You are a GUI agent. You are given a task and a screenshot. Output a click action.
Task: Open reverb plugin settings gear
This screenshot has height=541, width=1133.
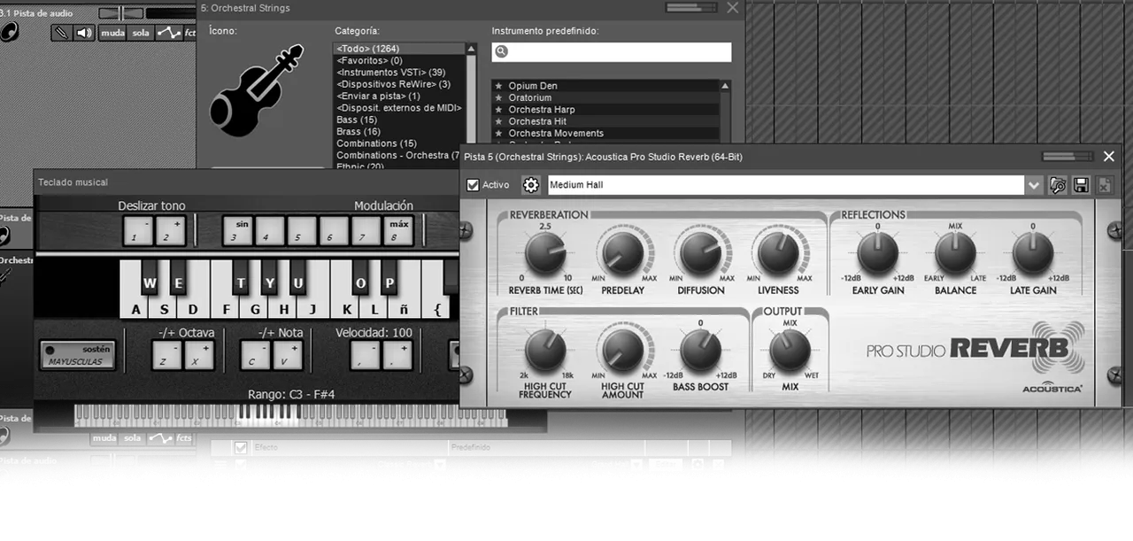(531, 185)
